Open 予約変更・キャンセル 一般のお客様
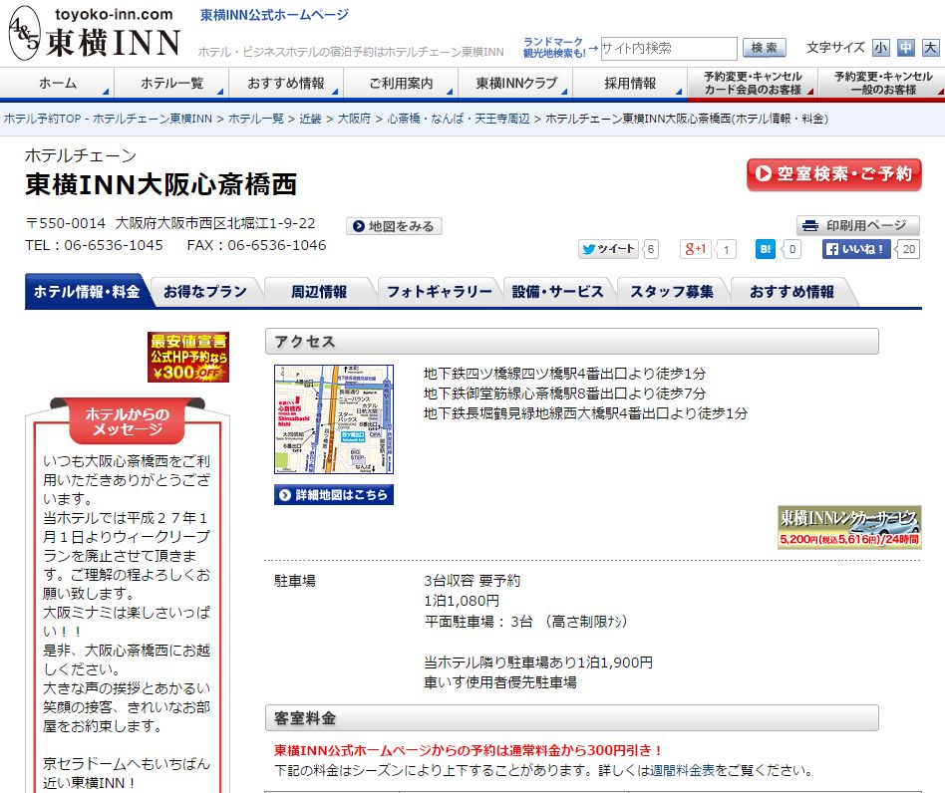The width and height of the screenshot is (945, 793). (882, 83)
